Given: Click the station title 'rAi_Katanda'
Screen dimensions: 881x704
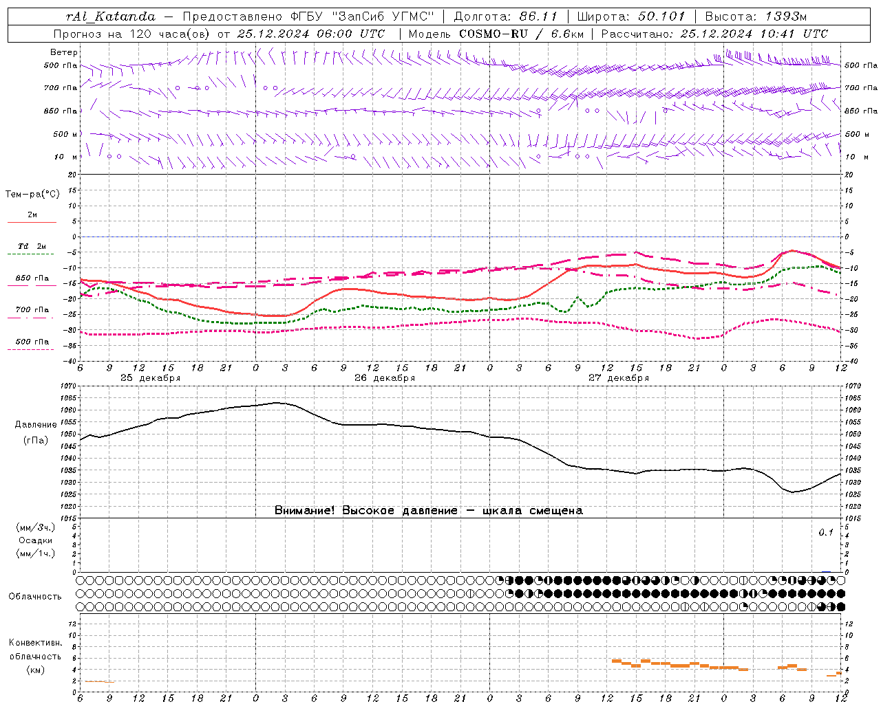Looking at the screenshot, I should (111, 16).
